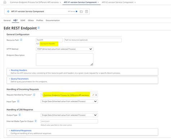Click Request Handled by Process info icon
The image size is (171, 139).
click(34, 95)
